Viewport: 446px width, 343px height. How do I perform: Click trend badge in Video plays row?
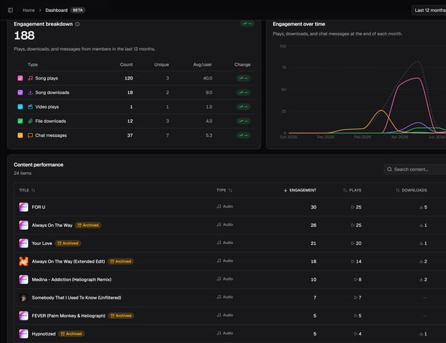pos(243,106)
